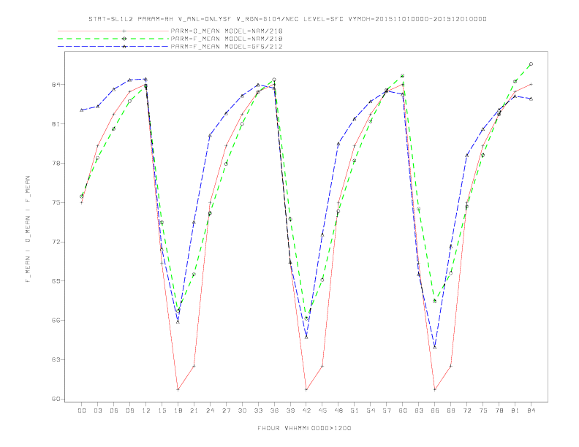Click y-axis tick label 63

tap(56, 359)
